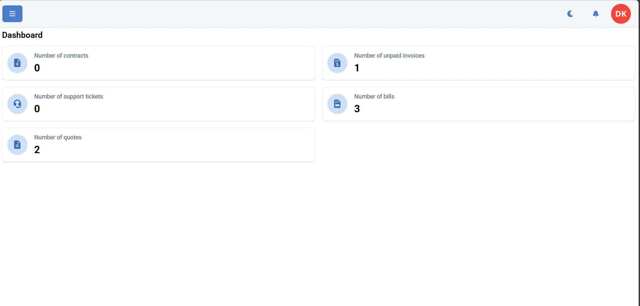Click the quotes count showing 2
This screenshot has height=306, width=640.
tap(37, 149)
